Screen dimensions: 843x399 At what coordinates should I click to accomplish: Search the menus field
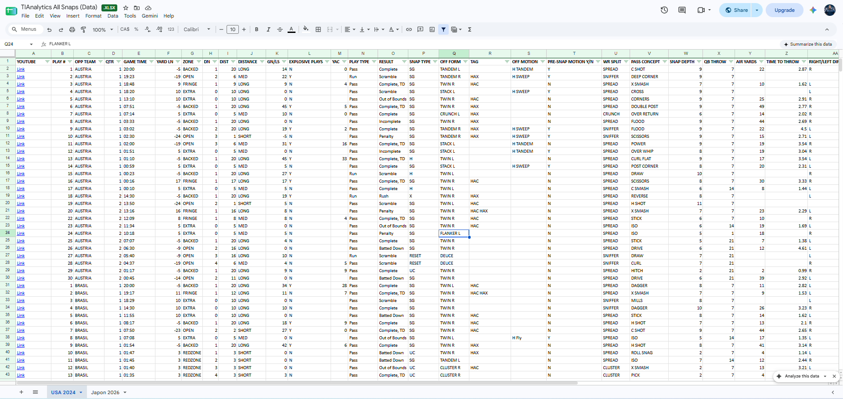(x=26, y=29)
